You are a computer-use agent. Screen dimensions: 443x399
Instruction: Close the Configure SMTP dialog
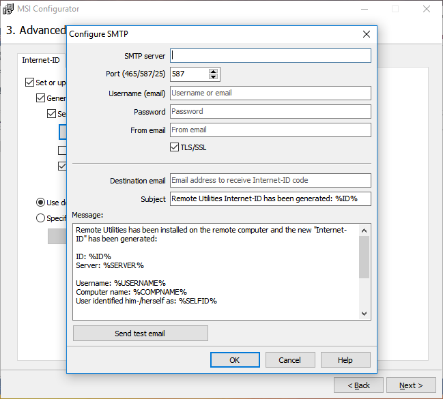[x=367, y=34]
